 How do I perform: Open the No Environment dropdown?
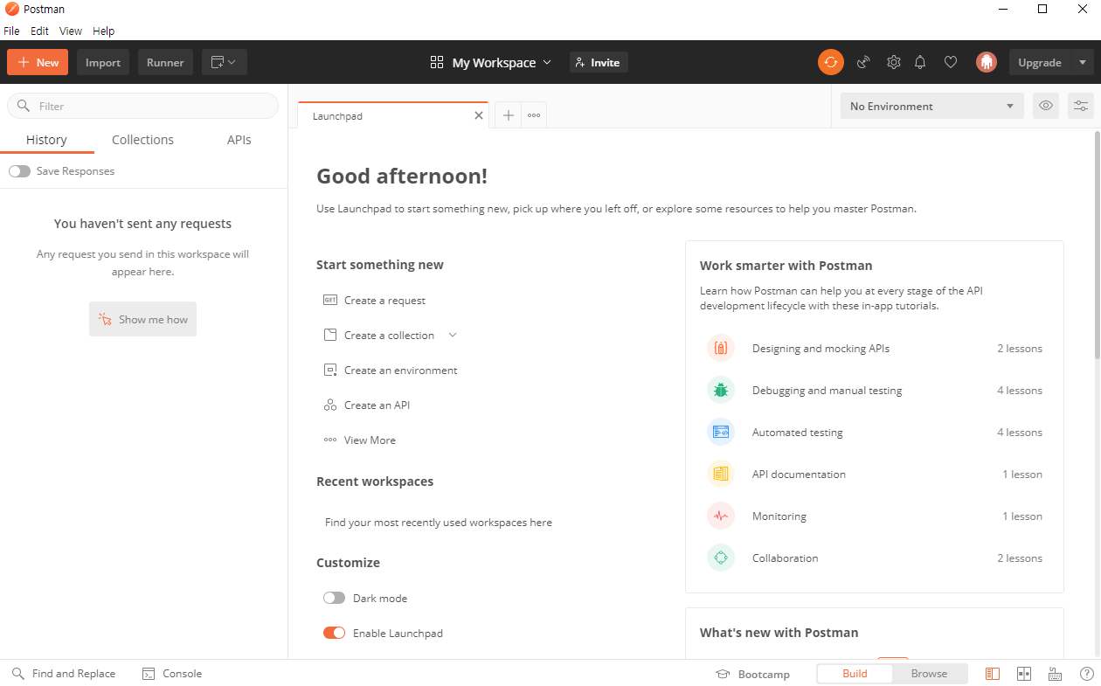pyautogui.click(x=931, y=106)
